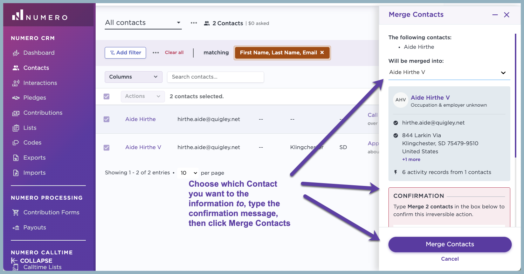Click the Pledges handshake icon
This screenshot has height=274, width=524.
tap(16, 98)
